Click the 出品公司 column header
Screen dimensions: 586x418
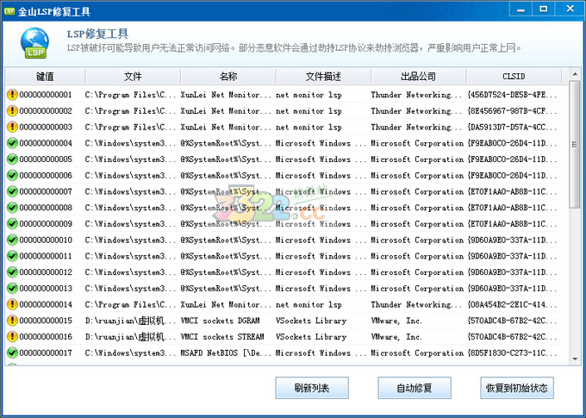coord(418,76)
